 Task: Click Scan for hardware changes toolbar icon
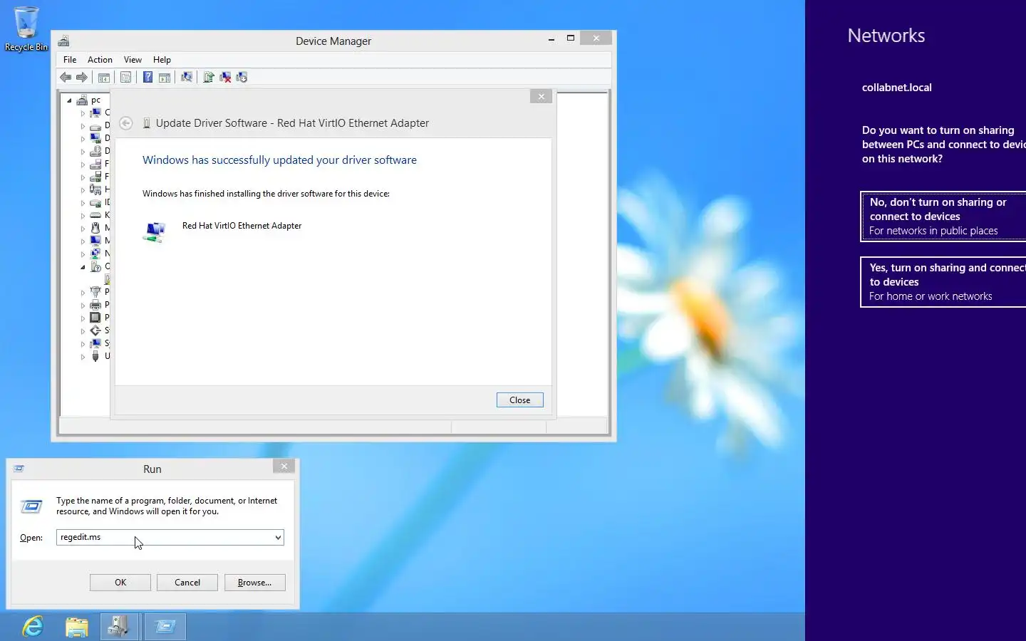187,77
